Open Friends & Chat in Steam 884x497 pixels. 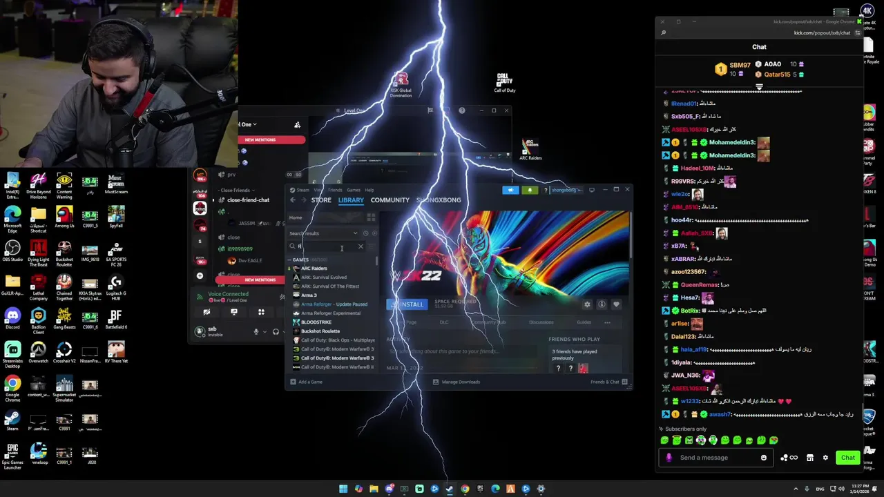(x=608, y=382)
